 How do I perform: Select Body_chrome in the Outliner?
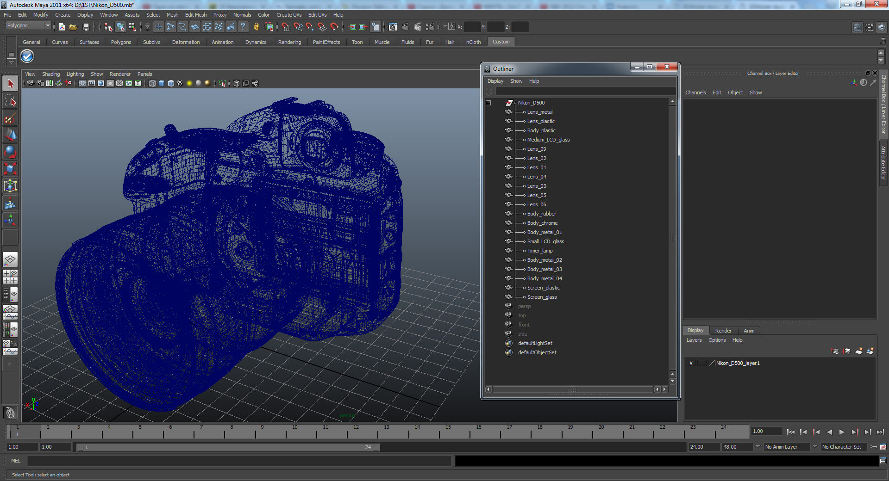click(542, 223)
